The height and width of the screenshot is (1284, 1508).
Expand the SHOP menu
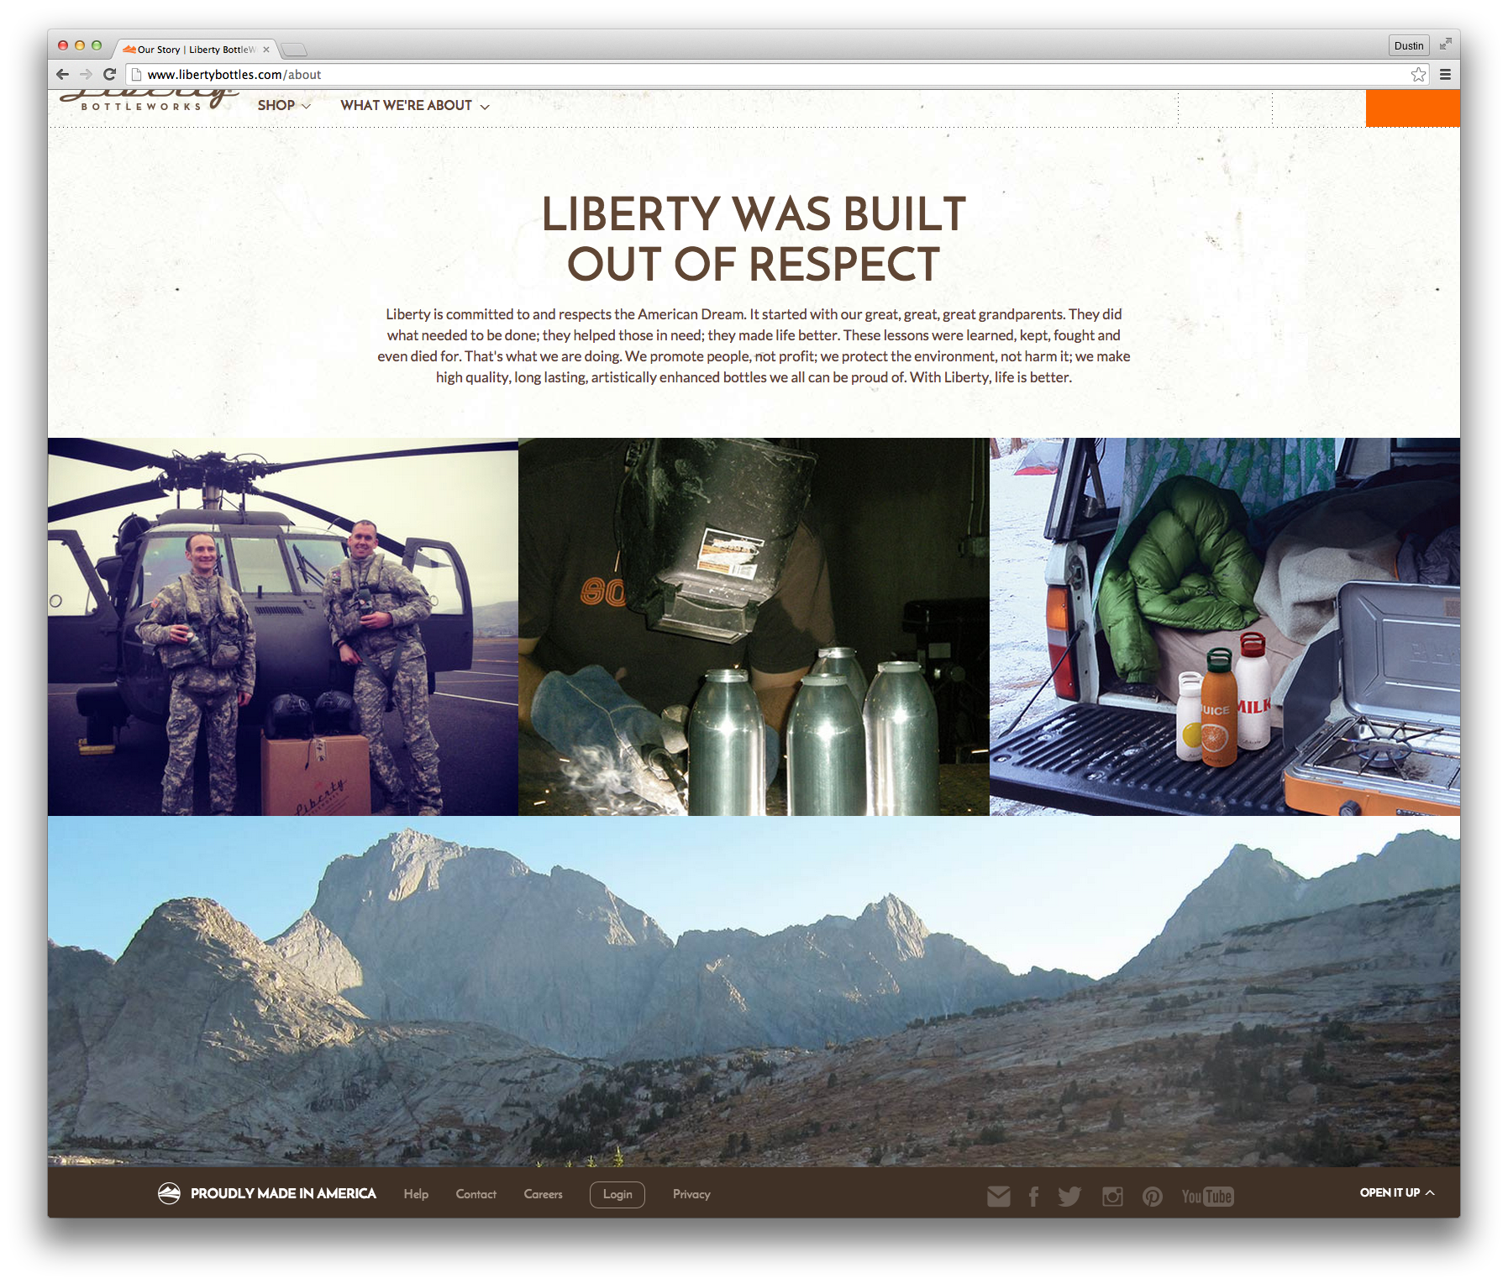(284, 105)
